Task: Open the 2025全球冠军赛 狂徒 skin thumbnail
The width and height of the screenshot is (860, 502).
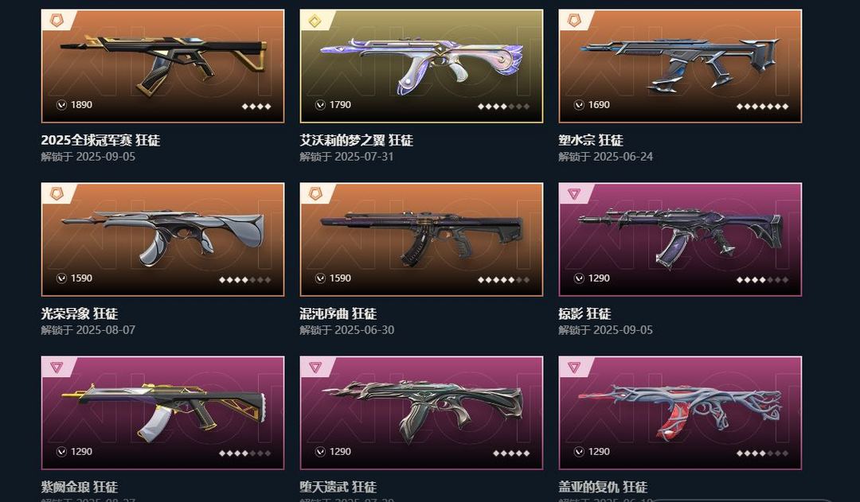Action: point(163,66)
